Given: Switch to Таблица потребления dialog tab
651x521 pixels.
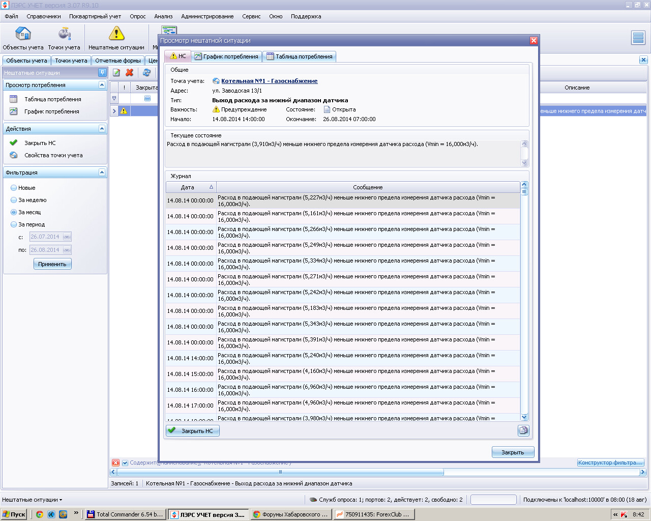Looking at the screenshot, I should pos(299,56).
